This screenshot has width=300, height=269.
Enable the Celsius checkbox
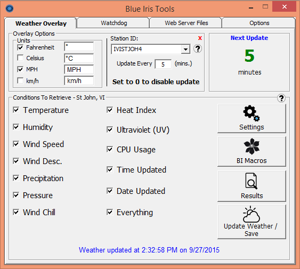(x=20, y=58)
